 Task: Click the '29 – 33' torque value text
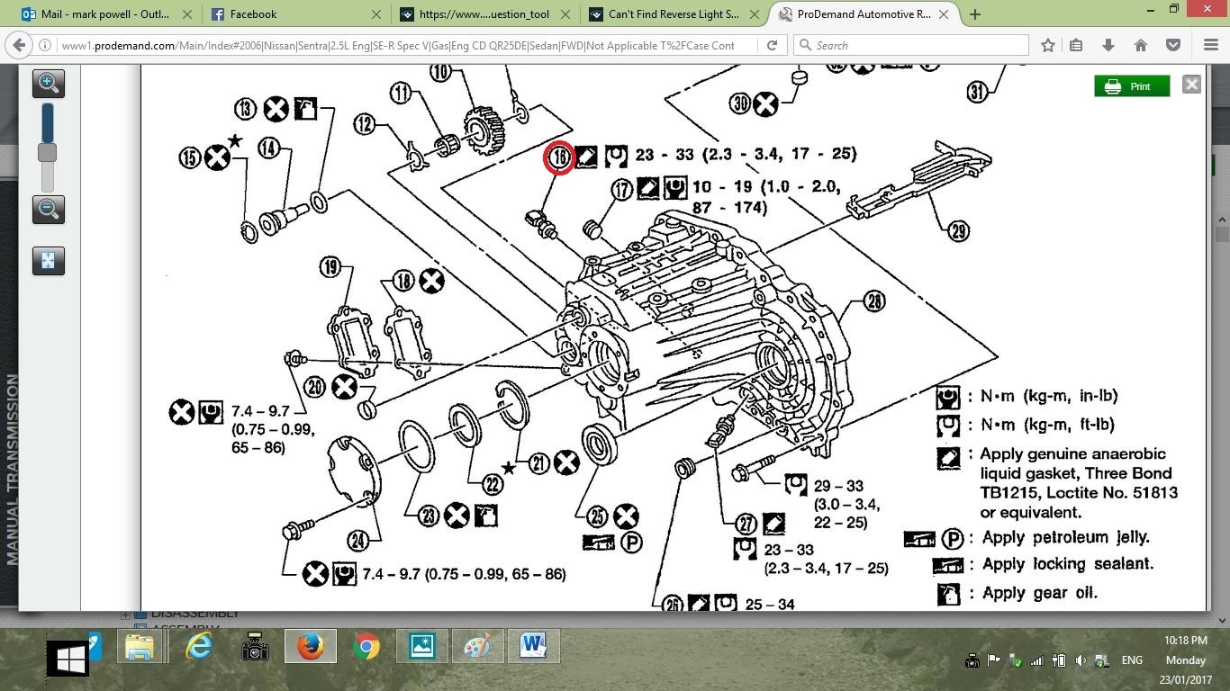click(x=838, y=486)
